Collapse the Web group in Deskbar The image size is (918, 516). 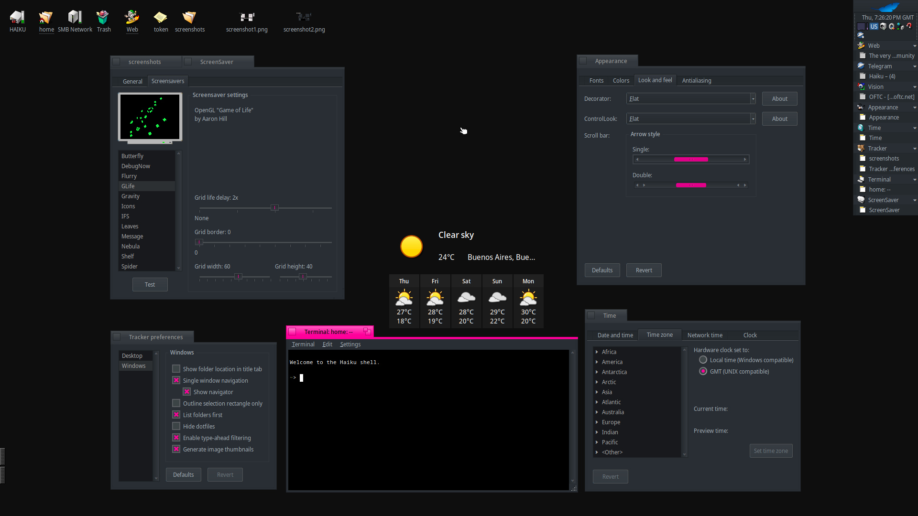coord(914,46)
